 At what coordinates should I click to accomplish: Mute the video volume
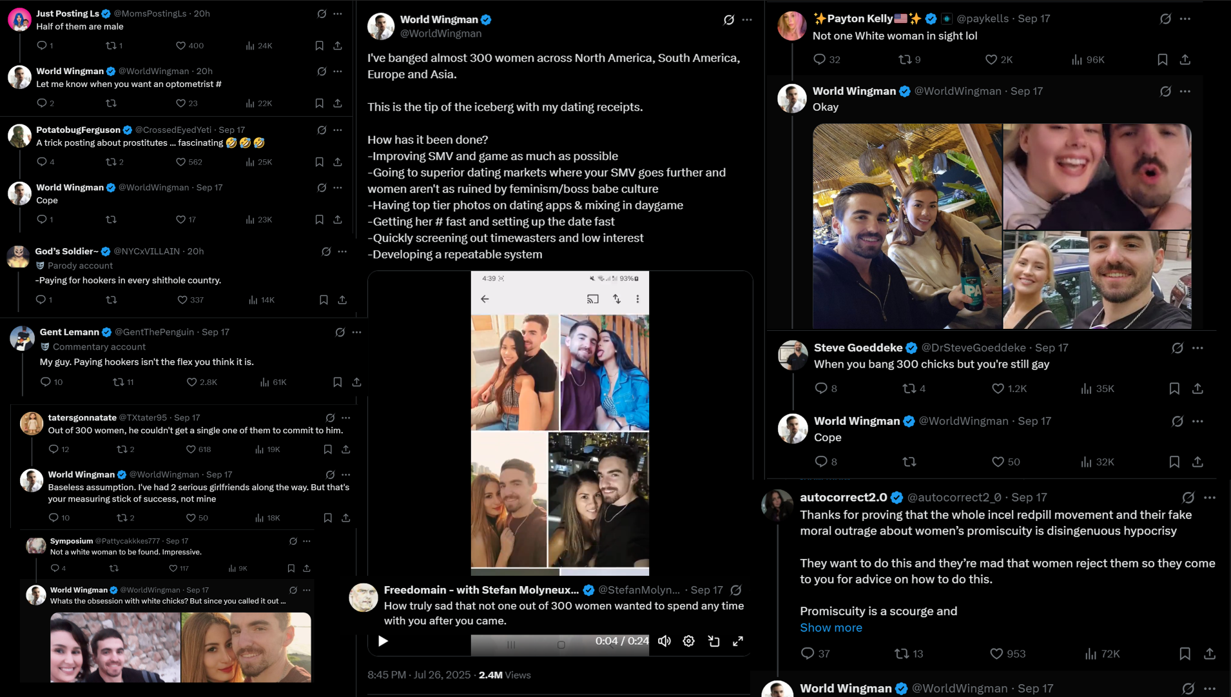point(664,641)
